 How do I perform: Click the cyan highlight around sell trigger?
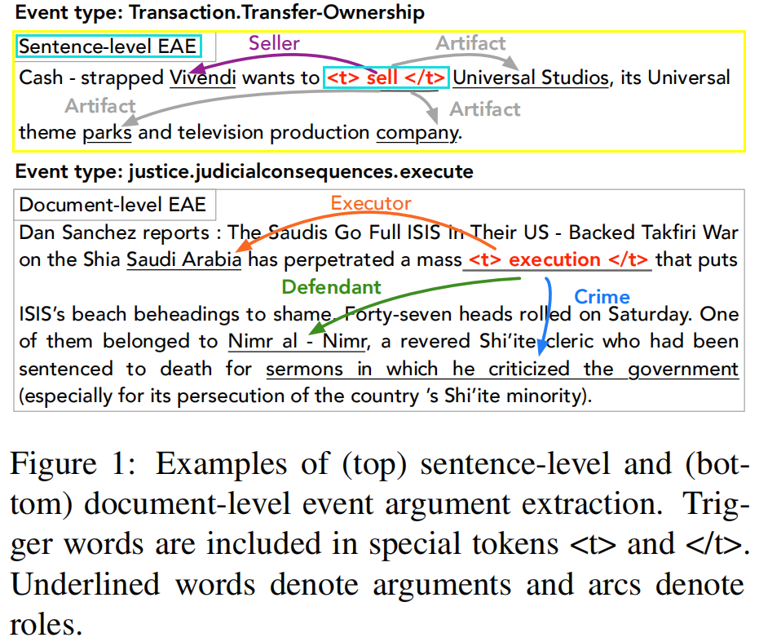(386, 77)
